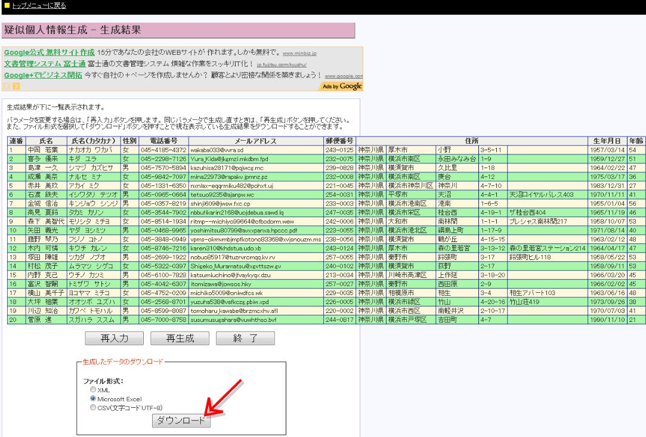646x437 pixels.
Task: Click yellow square icon beside トップメニューに戻る
Action: coord(7,5)
